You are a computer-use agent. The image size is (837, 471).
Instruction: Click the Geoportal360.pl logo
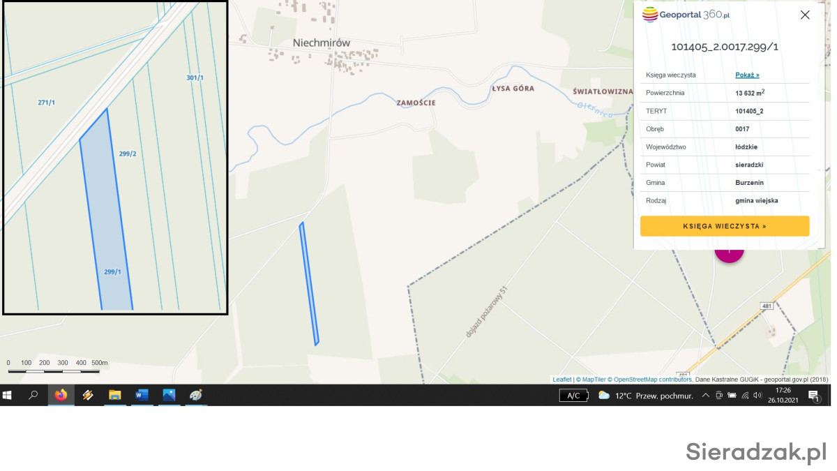click(x=686, y=15)
